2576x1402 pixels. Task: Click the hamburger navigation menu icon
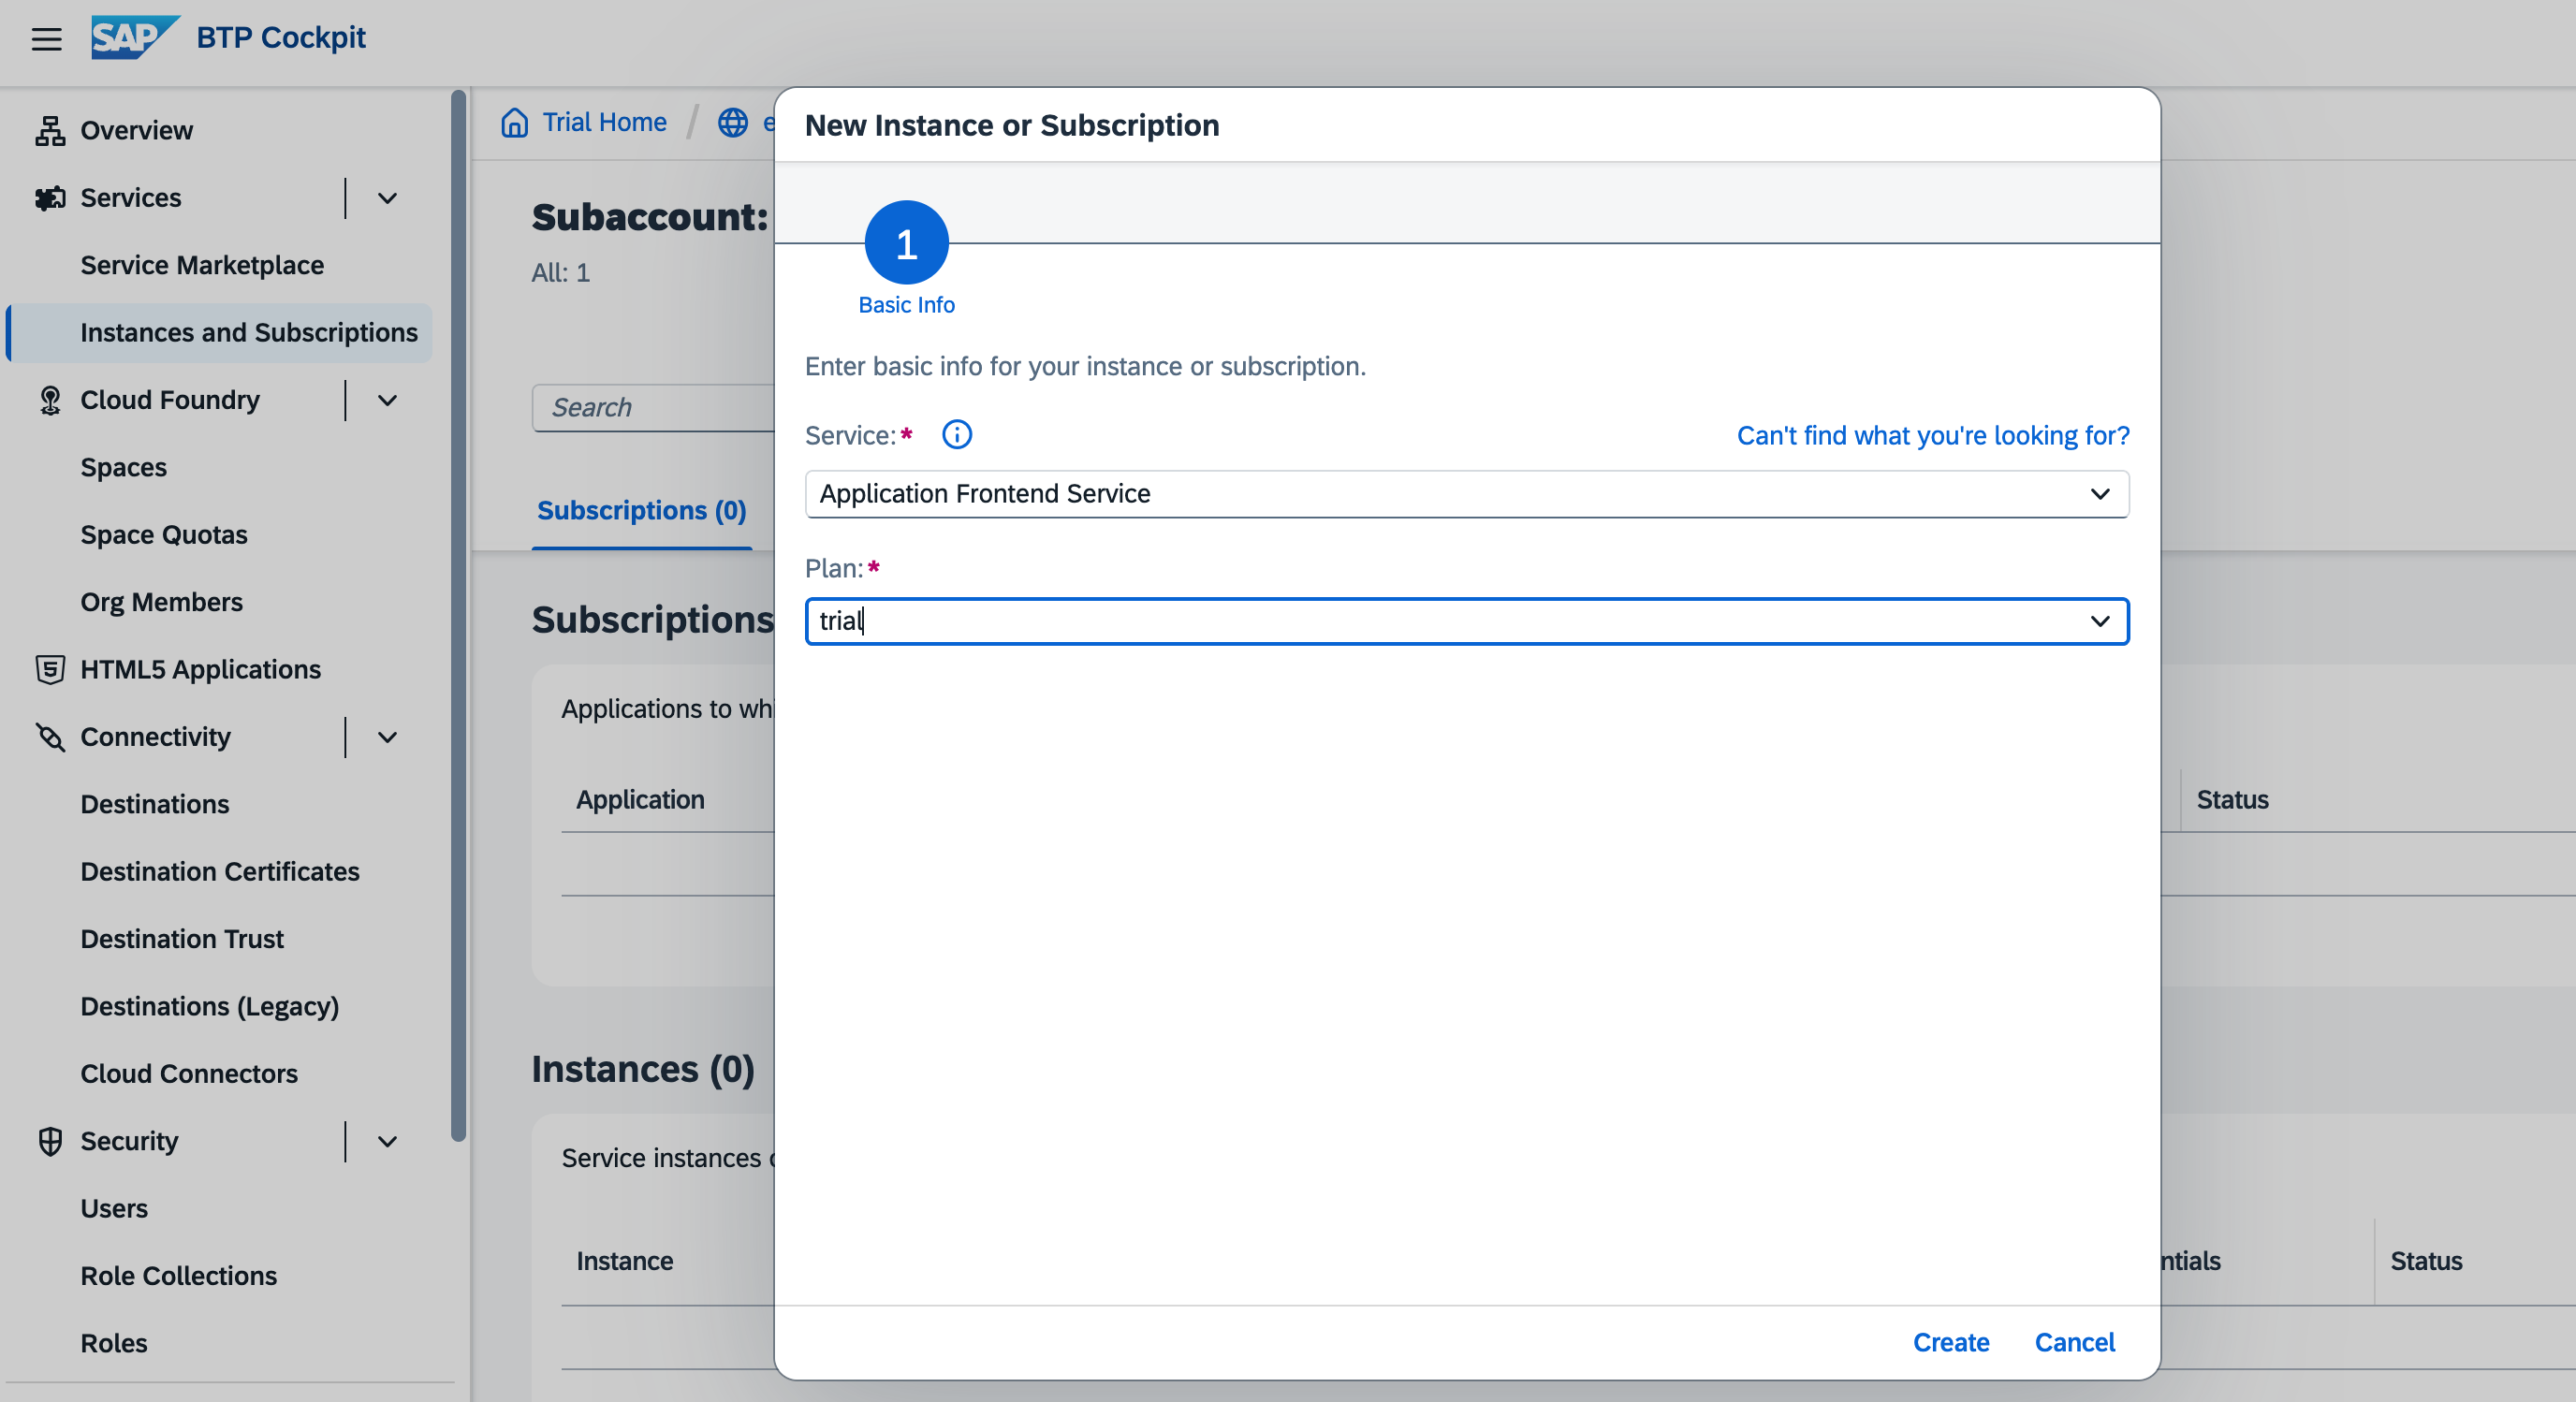[x=46, y=38]
